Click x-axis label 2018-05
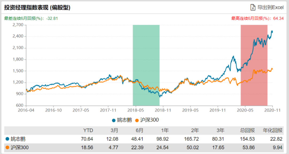Viewport: 289px width, 154px height. [x=136, y=110]
